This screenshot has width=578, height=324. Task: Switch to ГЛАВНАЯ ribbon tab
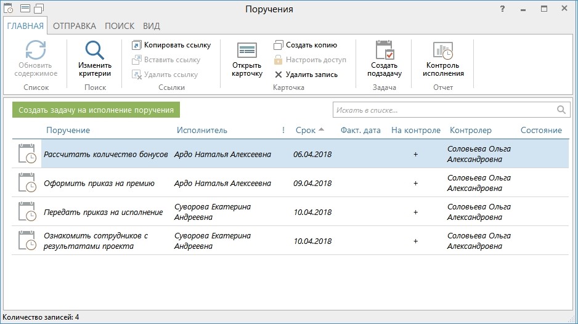point(25,26)
